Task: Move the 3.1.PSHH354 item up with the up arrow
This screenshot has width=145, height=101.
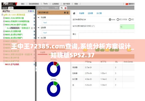Action: pyautogui.click(x=32, y=28)
